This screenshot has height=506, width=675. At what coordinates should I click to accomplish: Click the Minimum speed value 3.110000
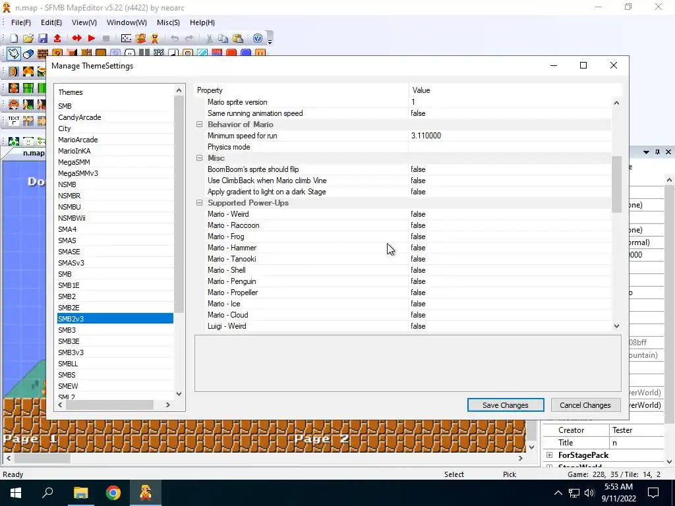[x=426, y=136]
